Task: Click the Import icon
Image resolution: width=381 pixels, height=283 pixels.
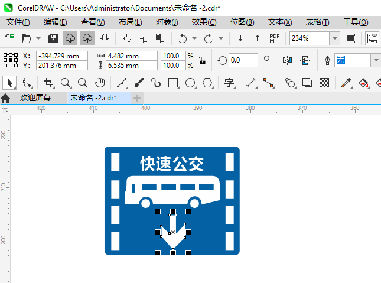Action: 240,38
